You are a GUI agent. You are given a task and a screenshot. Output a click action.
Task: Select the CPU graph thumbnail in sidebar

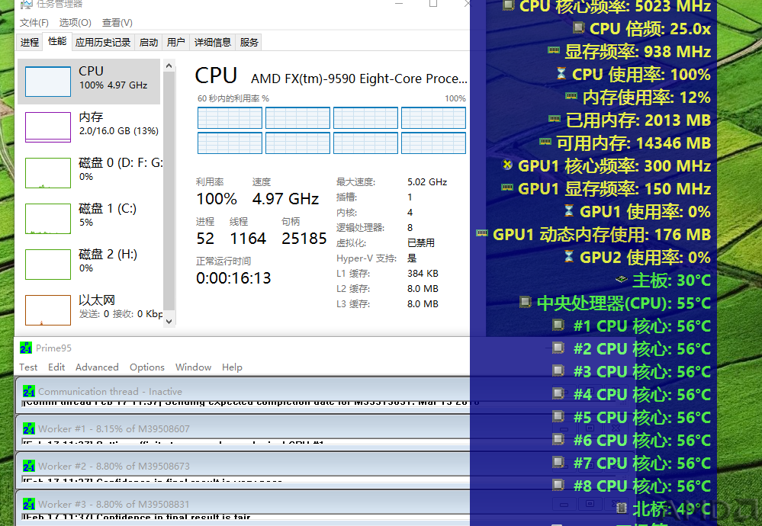(x=47, y=82)
